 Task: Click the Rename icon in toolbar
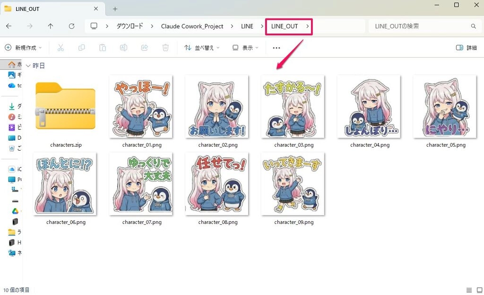coord(123,48)
